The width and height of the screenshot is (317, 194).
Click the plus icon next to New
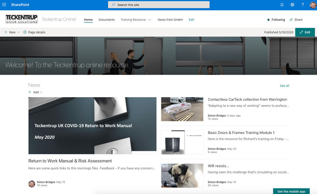point(6,32)
